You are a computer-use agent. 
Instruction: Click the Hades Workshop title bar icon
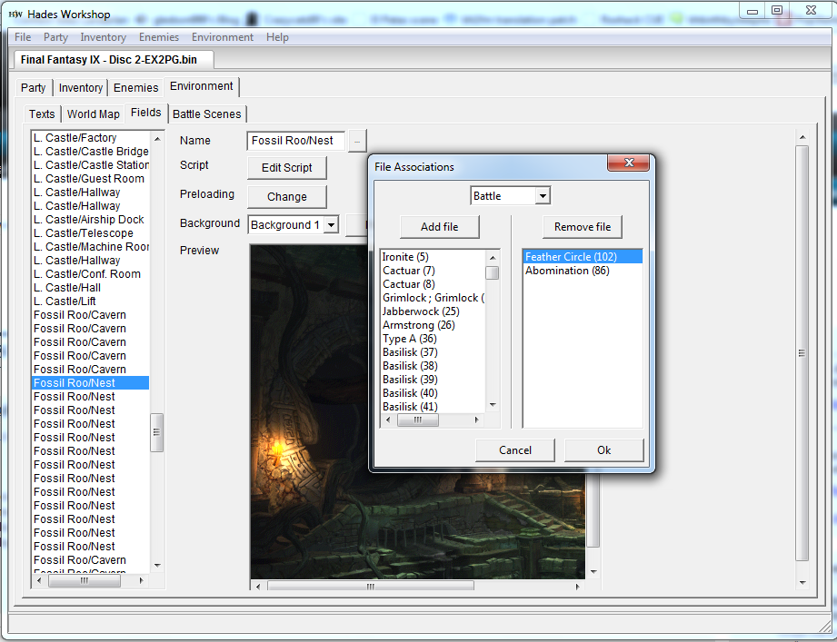(16, 14)
